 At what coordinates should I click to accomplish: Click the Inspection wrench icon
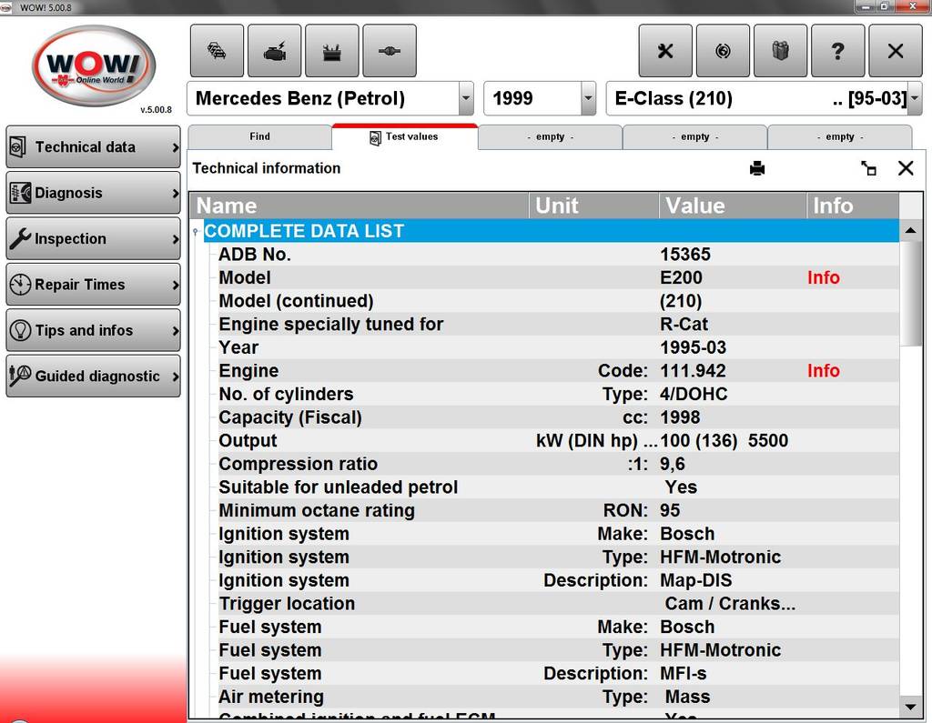(x=20, y=238)
